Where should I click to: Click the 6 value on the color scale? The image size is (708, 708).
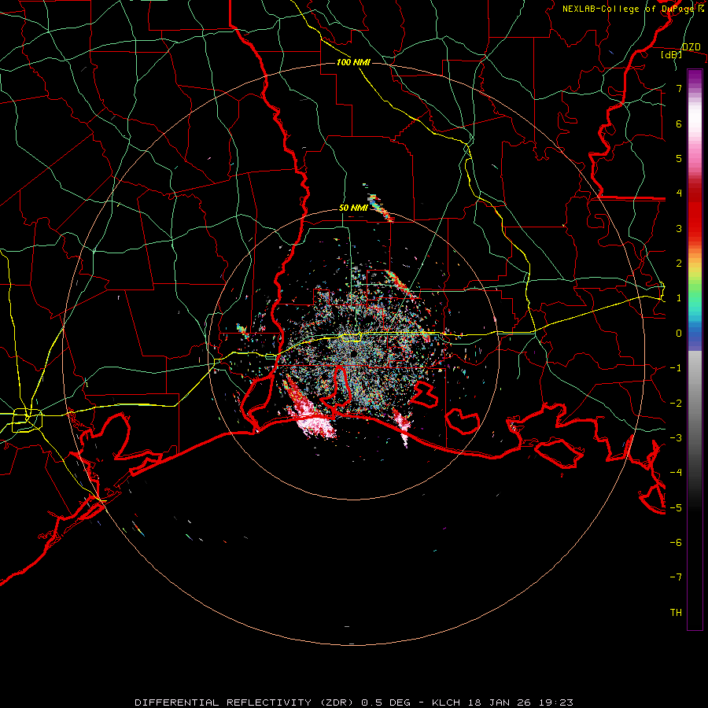pos(679,124)
